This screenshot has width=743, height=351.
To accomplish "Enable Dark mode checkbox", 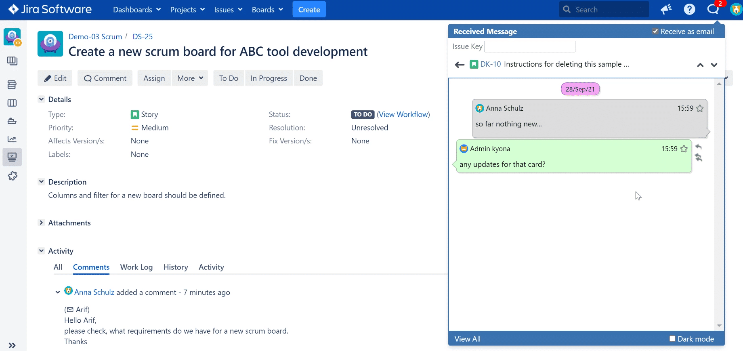I will (672, 338).
